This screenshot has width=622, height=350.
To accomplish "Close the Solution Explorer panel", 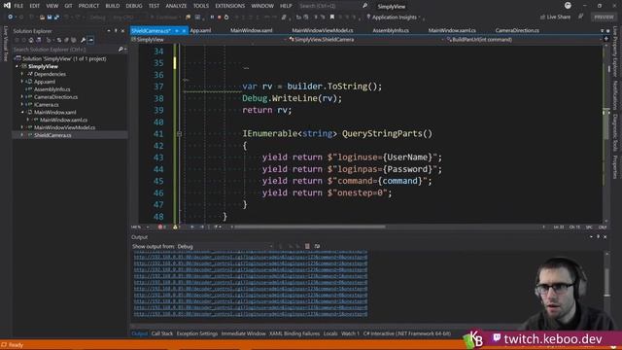I will coord(123,31).
